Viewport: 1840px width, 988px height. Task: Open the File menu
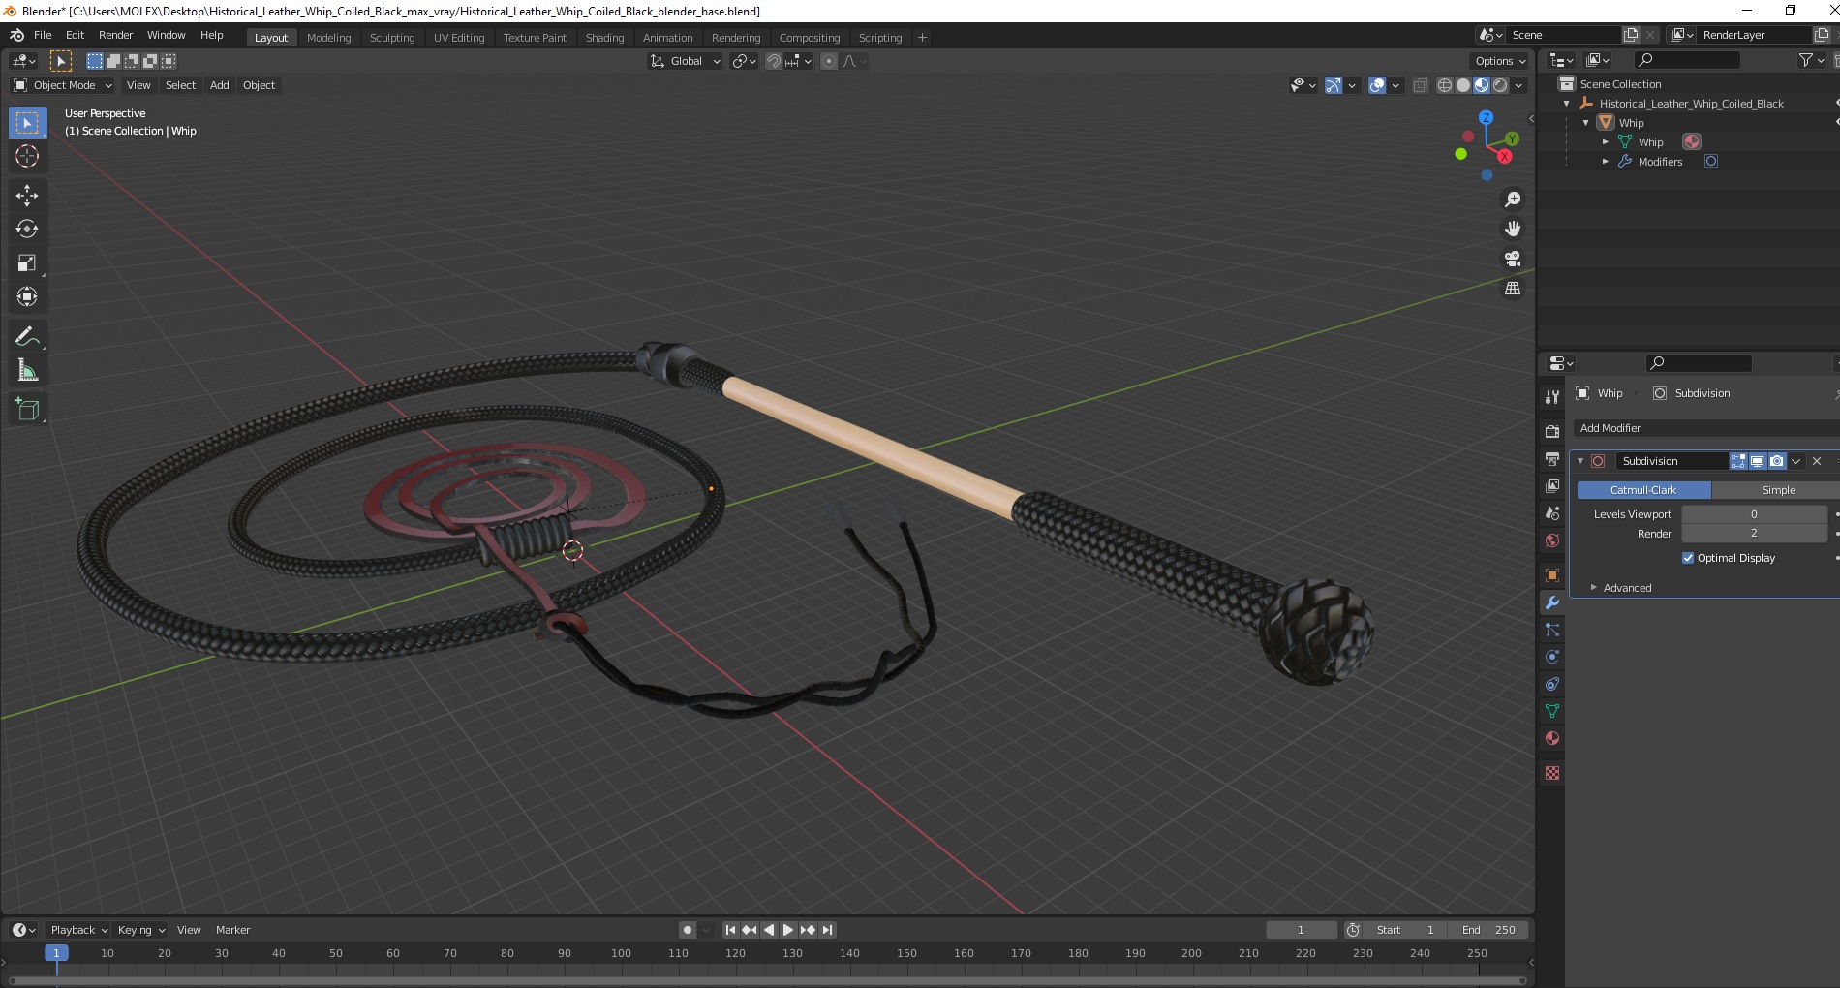43,35
